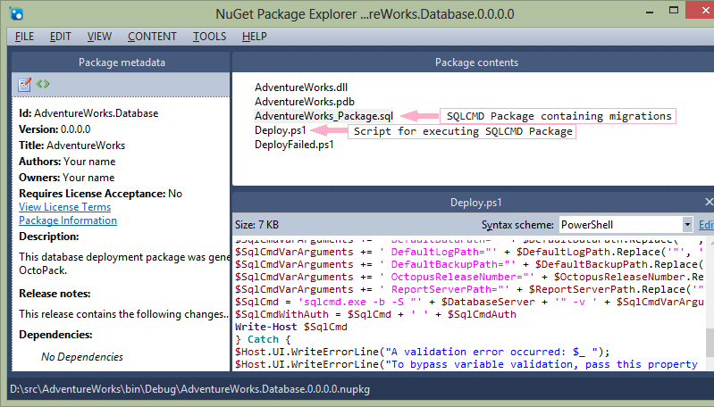The width and height of the screenshot is (714, 407).
Task: Select DeployFailed.ps1 file
Action: tap(294, 145)
